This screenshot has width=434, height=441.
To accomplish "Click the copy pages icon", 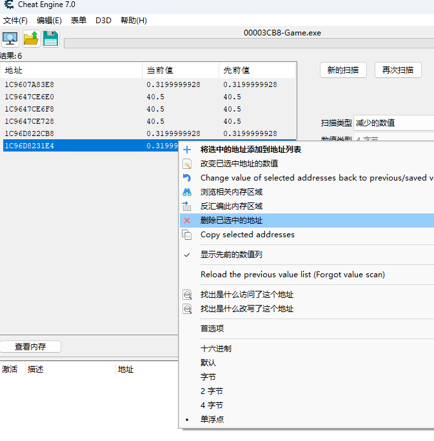I will tap(187, 235).
